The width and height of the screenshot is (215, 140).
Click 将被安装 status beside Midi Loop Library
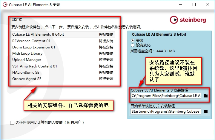pyautogui.click(x=106, y=54)
